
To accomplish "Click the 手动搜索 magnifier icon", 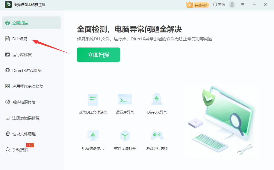I will [x=8, y=149].
